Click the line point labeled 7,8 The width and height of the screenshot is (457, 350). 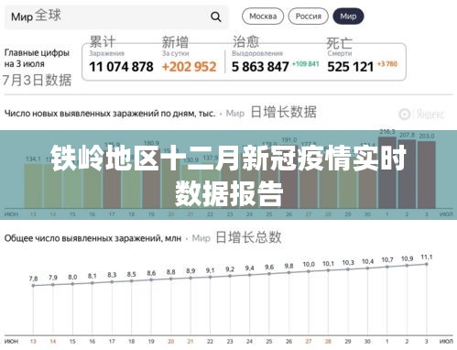point(33,286)
